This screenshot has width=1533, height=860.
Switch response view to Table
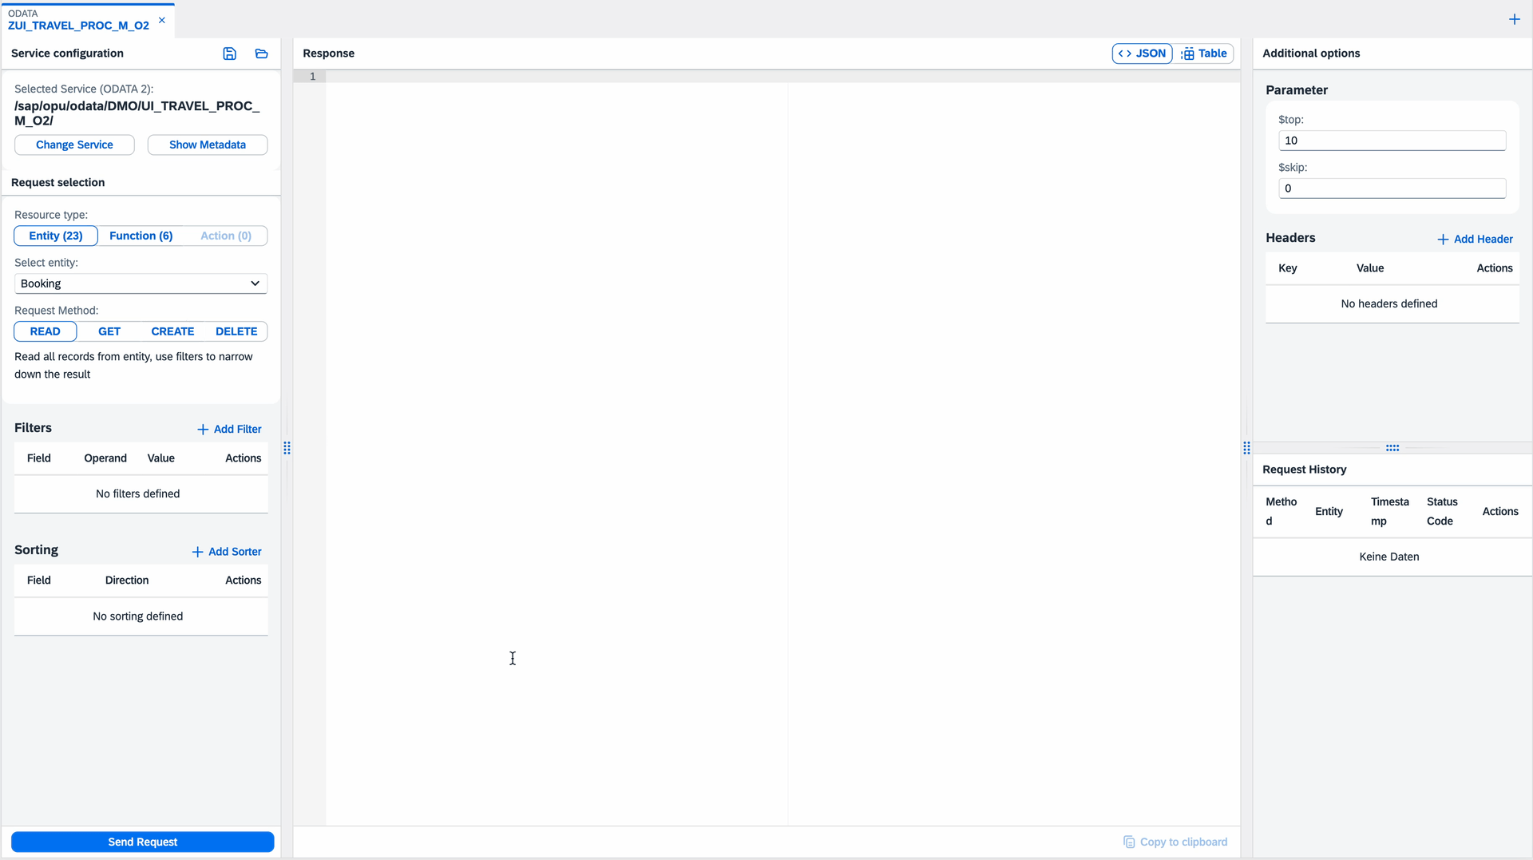1204,54
